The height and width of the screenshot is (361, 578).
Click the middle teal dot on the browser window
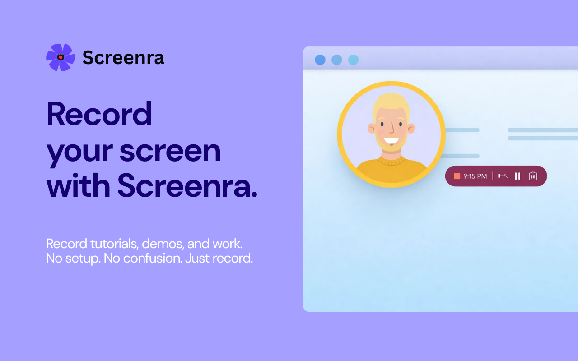tap(336, 60)
